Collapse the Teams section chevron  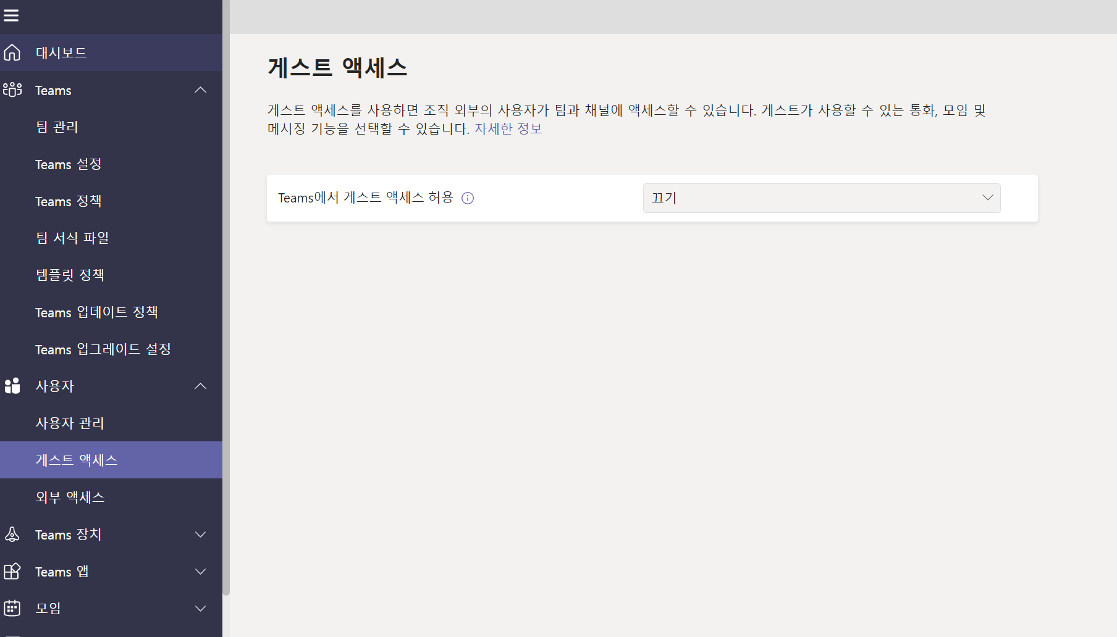tap(201, 90)
